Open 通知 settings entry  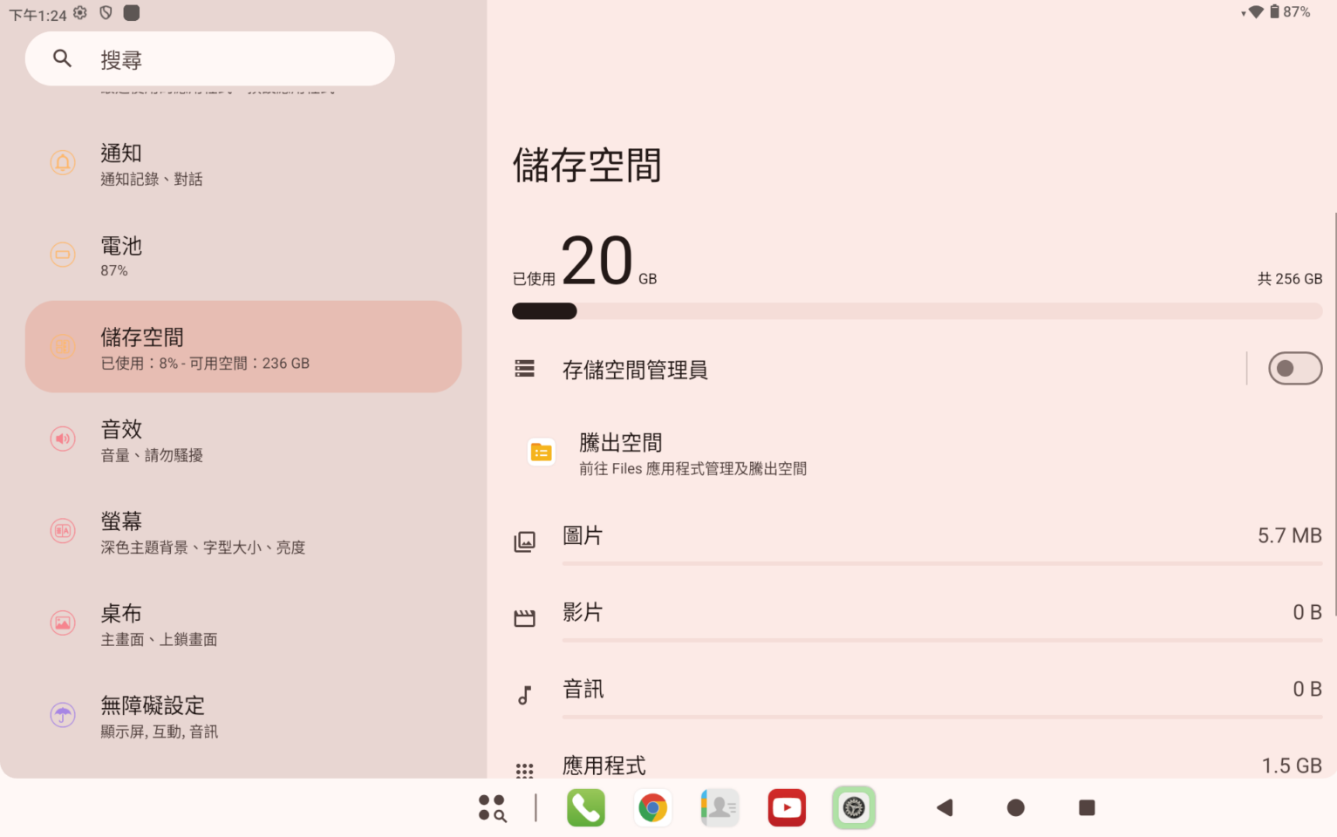[243, 163]
